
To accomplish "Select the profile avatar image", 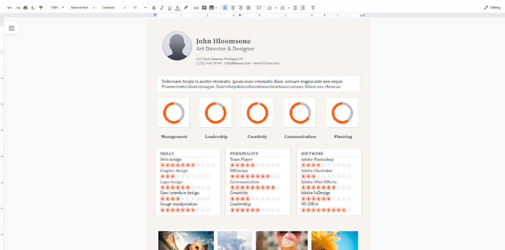I will 177,46.
